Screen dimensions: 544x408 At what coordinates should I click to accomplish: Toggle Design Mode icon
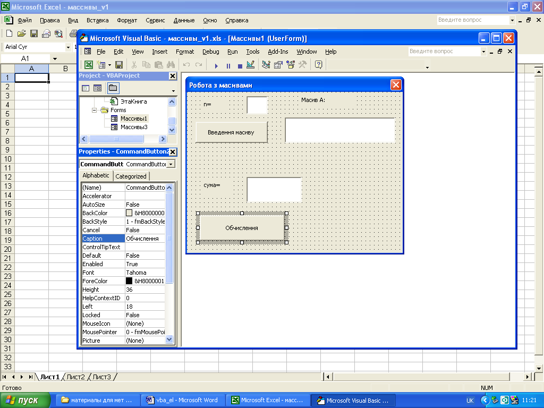[251, 64]
